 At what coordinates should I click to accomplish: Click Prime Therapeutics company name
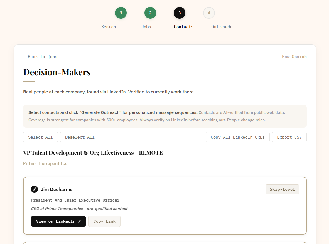click(45, 163)
